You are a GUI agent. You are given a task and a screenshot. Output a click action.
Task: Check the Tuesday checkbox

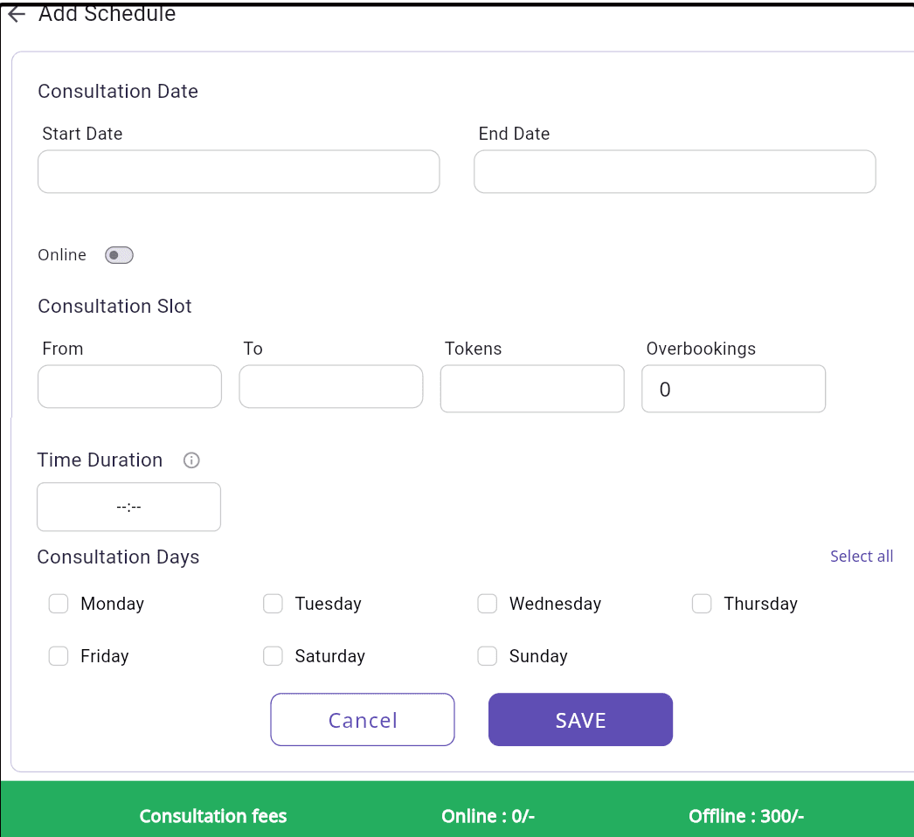point(273,604)
